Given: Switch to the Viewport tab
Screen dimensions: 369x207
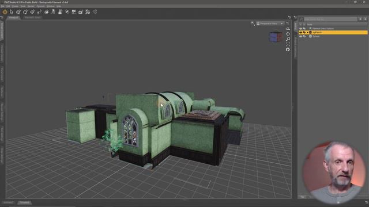Looking at the screenshot, I should pyautogui.click(x=13, y=17).
